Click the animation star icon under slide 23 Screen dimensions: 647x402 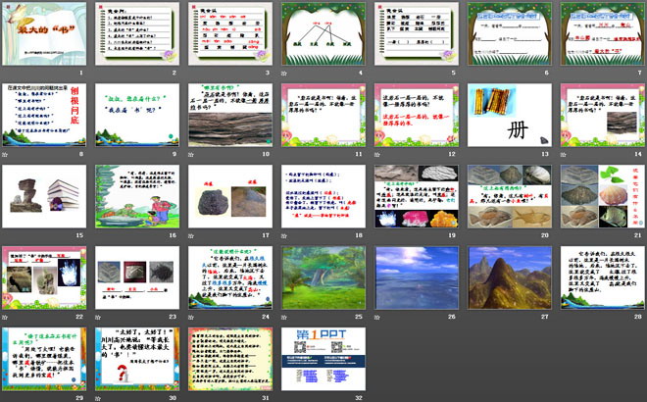[99, 317]
